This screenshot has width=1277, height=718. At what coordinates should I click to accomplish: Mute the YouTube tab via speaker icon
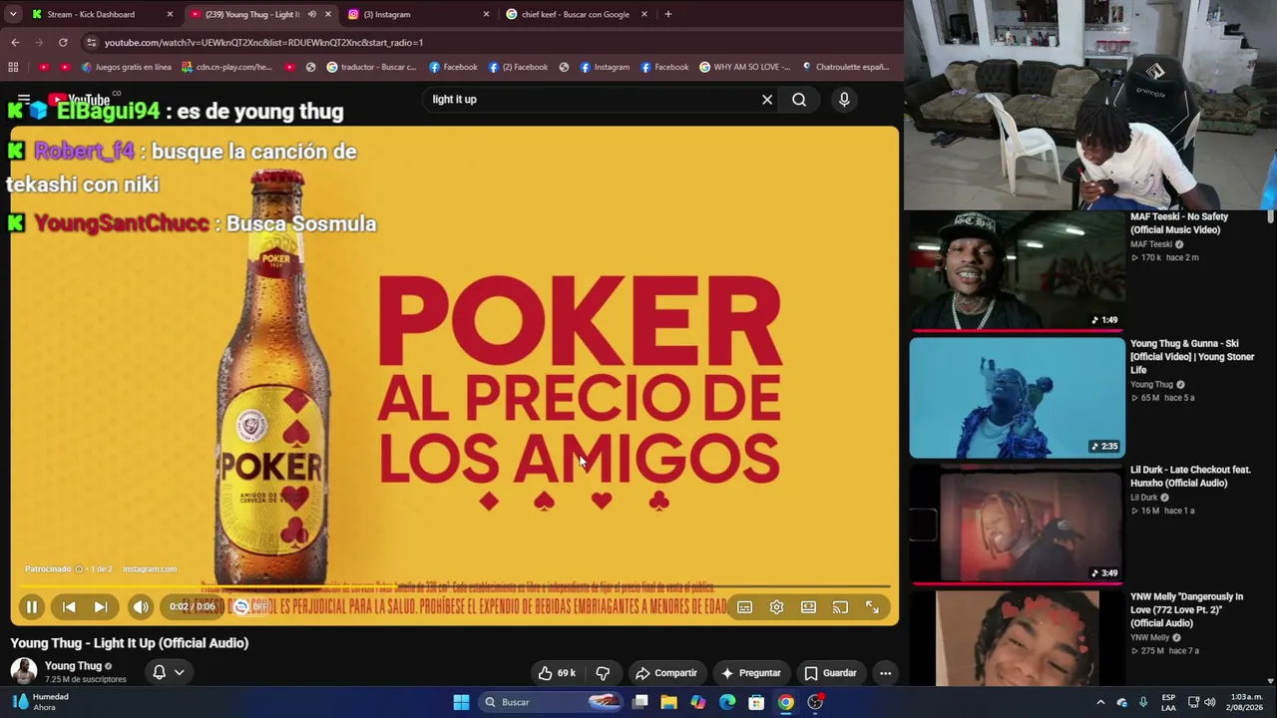pos(311,14)
